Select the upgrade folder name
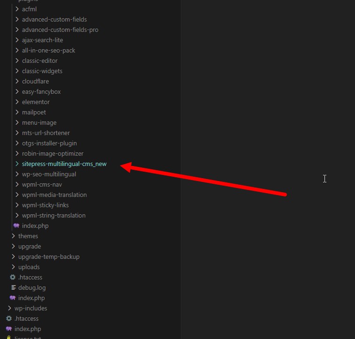 coord(30,246)
